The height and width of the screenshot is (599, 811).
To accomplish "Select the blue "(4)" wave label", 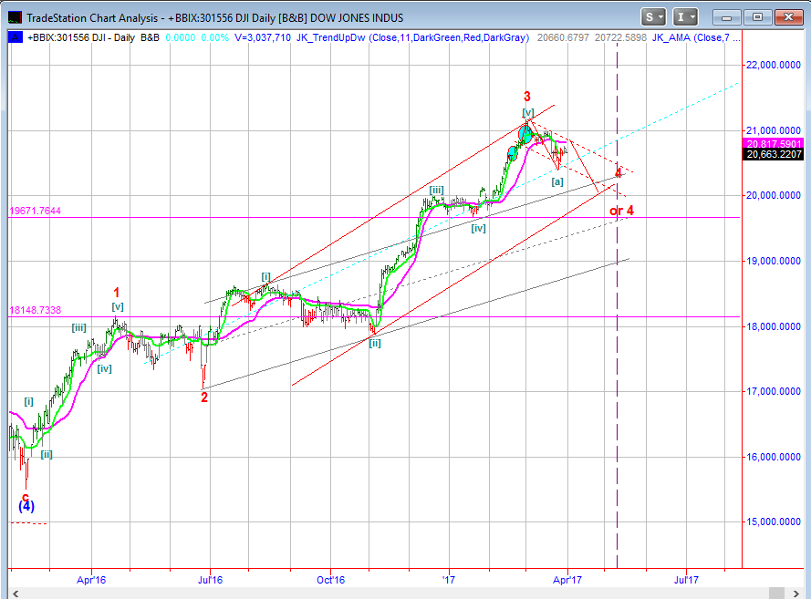I will tap(26, 506).
